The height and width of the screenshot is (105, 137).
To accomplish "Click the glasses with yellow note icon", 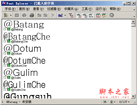I will (104, 15).
